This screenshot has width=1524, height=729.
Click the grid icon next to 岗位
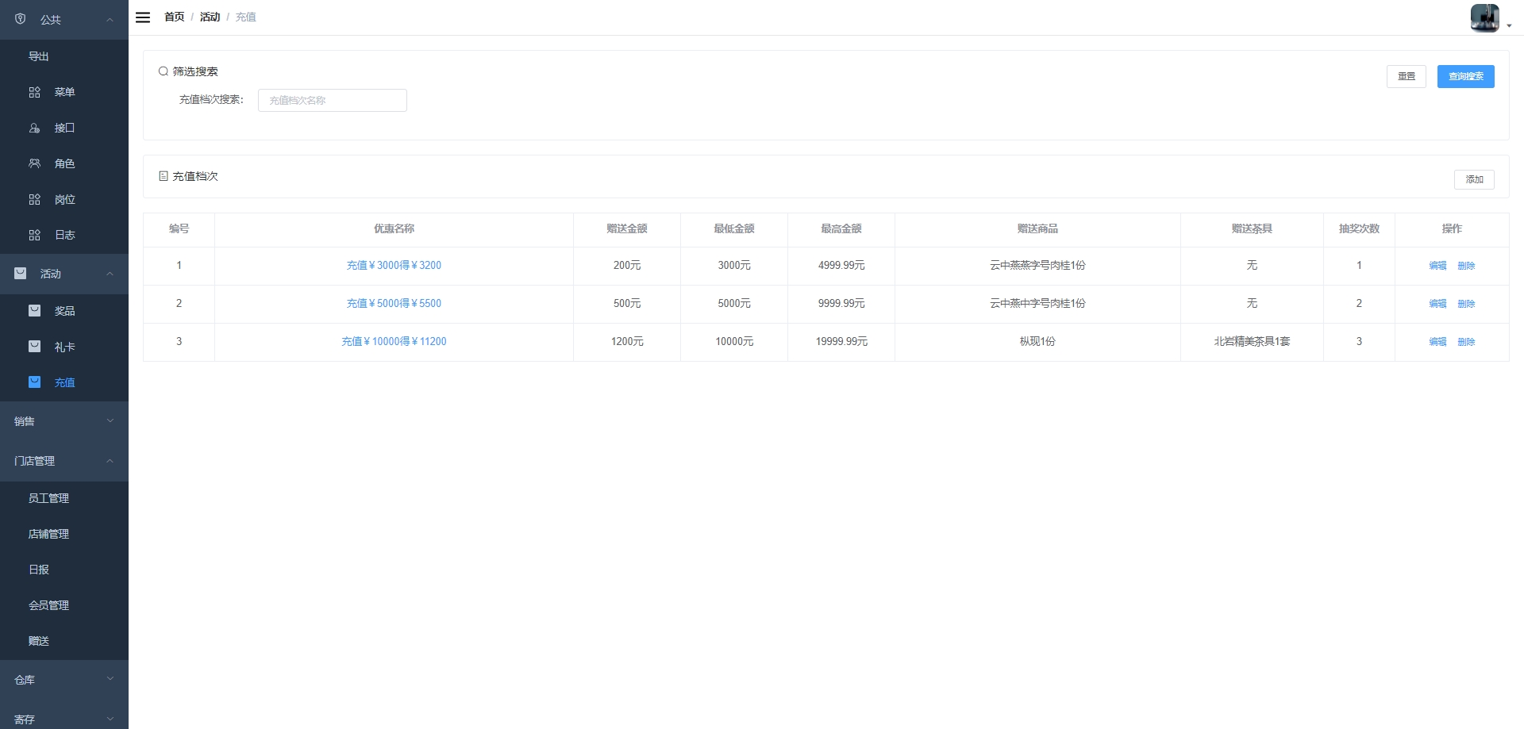coord(34,199)
